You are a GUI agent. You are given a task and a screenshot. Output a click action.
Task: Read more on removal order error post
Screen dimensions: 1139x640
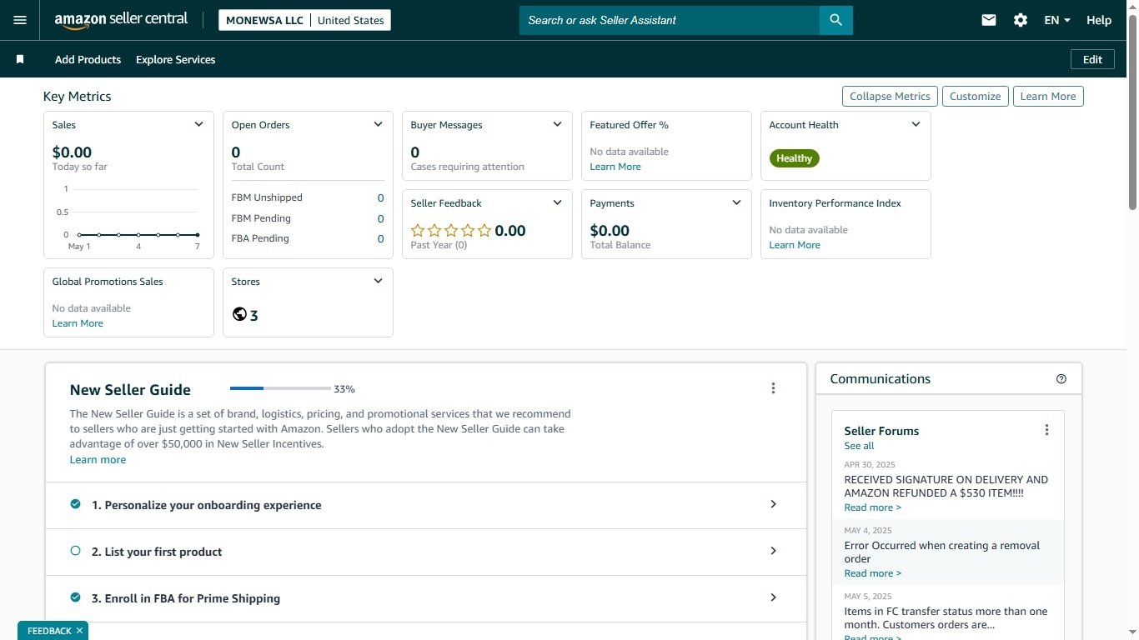pyautogui.click(x=872, y=573)
